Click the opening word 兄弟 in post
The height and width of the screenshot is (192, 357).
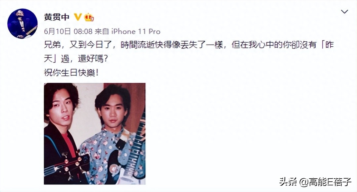52,44
